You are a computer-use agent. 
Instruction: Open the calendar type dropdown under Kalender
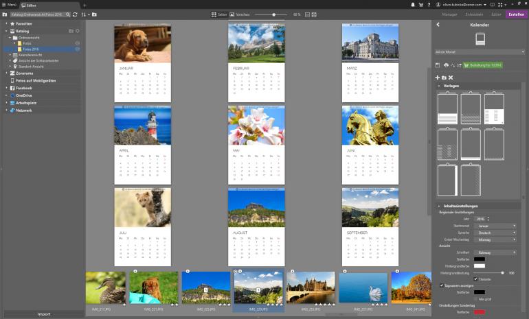coord(480,52)
